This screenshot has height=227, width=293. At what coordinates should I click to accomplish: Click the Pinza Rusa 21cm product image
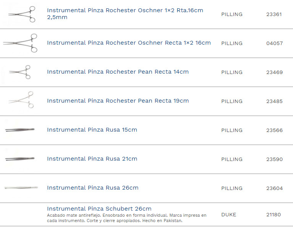point(20,159)
